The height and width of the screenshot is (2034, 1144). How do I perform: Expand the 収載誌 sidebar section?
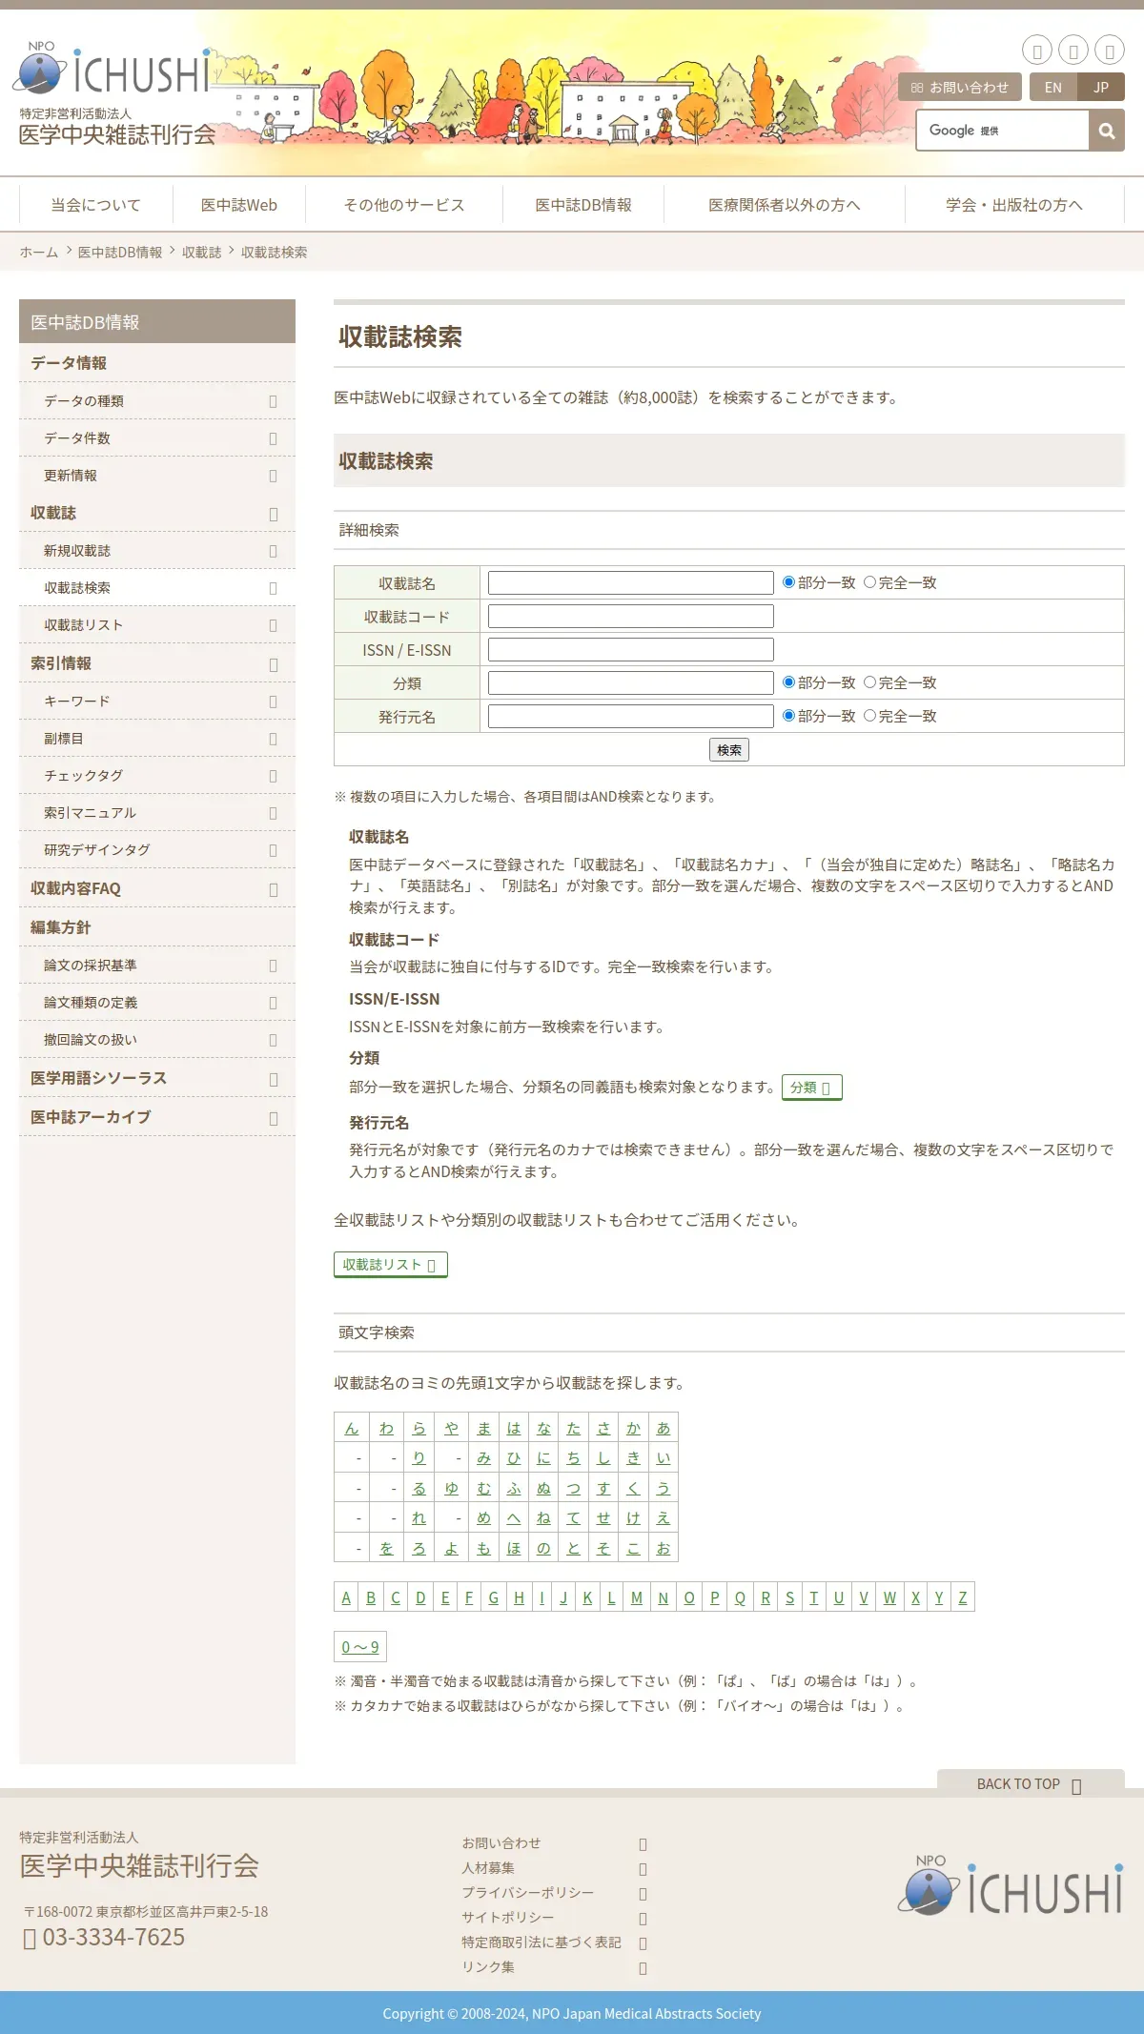click(x=273, y=514)
